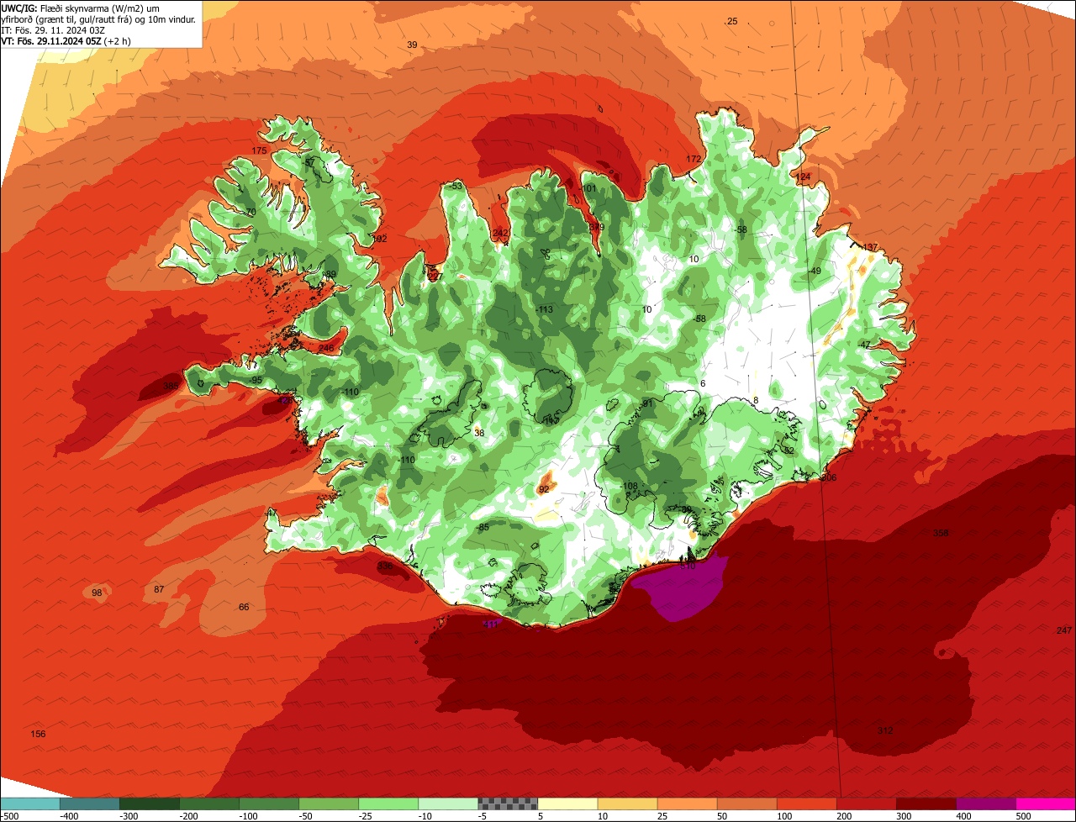Click the orange 50 to 100 legend swatch

click(x=746, y=804)
